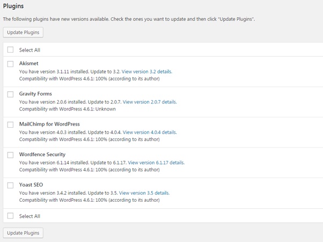The width and height of the screenshot is (323, 242).
Task: Click the bottom Update Plugins button
Action: point(23,233)
